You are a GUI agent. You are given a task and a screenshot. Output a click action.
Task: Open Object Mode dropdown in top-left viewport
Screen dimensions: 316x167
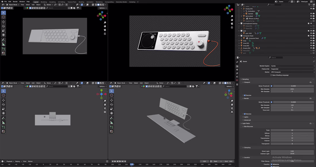coord(13,5)
